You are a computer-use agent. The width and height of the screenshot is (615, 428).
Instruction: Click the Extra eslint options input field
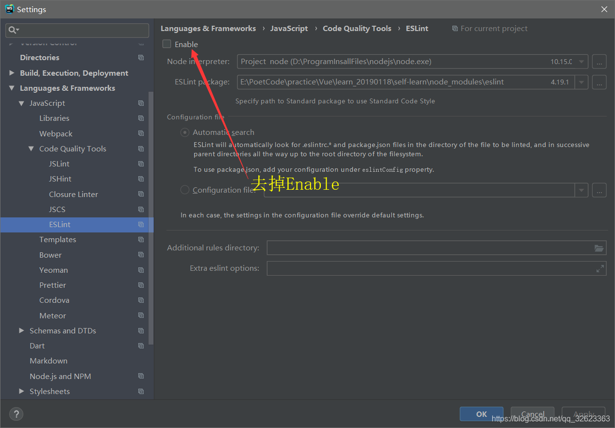click(x=436, y=268)
